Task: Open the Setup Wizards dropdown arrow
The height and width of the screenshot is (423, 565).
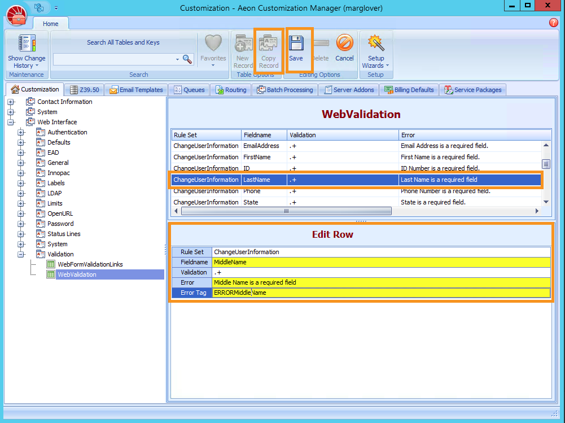Action: click(x=388, y=66)
